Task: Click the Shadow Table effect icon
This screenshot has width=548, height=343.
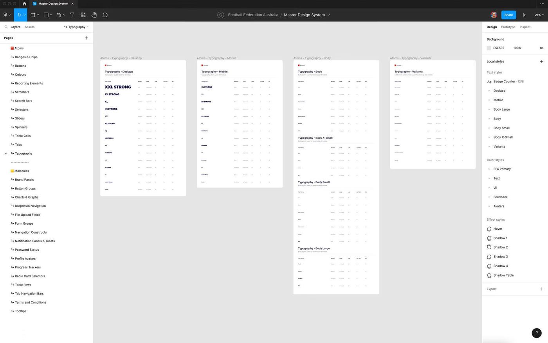Action: (489, 275)
